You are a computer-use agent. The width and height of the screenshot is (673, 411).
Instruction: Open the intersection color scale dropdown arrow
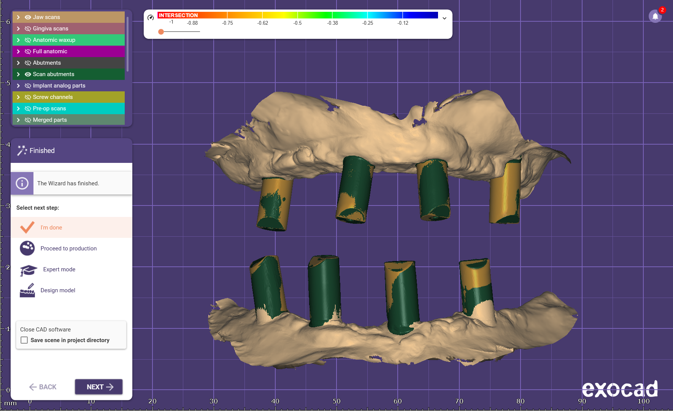point(444,18)
